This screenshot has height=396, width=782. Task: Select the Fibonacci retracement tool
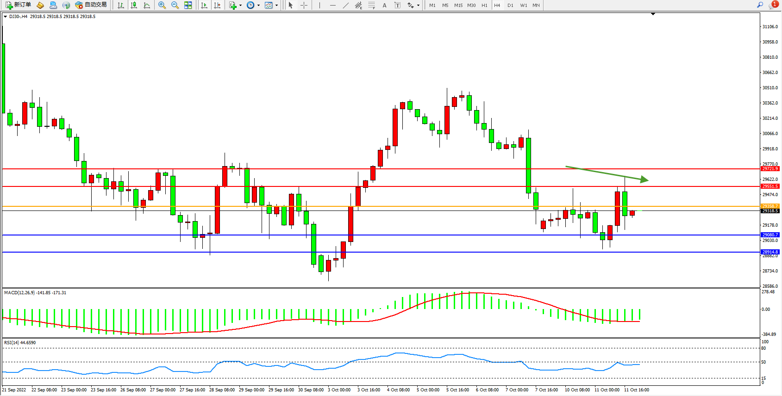(371, 5)
